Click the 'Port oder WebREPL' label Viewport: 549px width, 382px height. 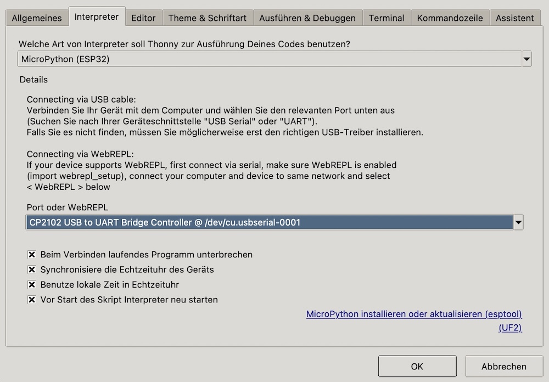point(67,207)
